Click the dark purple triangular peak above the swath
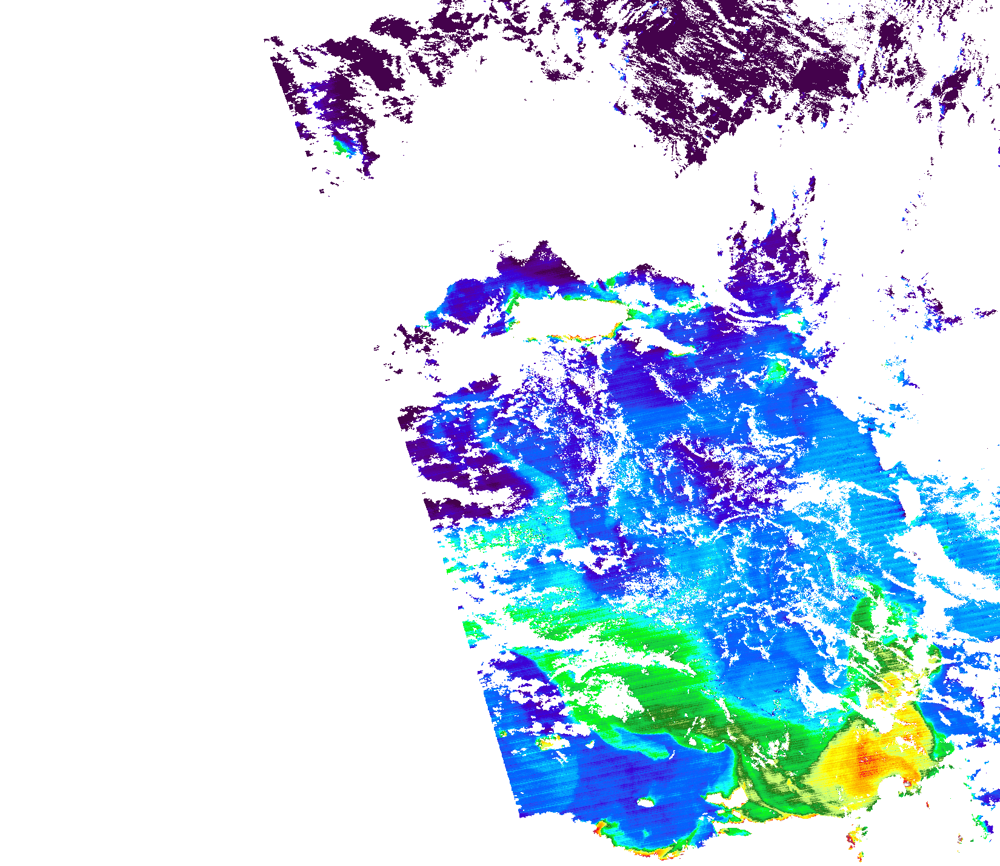 (x=541, y=259)
